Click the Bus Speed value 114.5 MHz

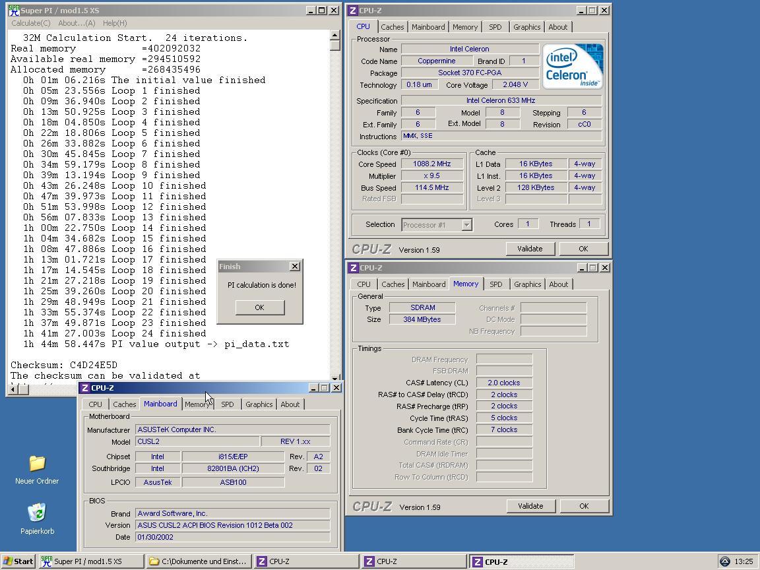(431, 187)
